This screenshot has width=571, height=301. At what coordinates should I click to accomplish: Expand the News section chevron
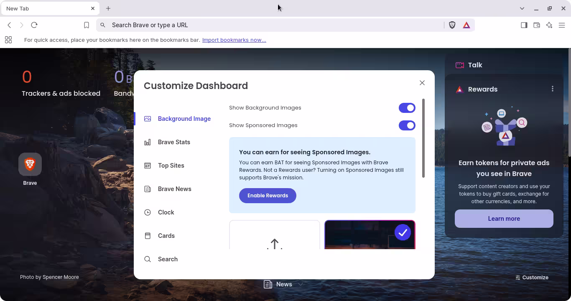click(300, 284)
